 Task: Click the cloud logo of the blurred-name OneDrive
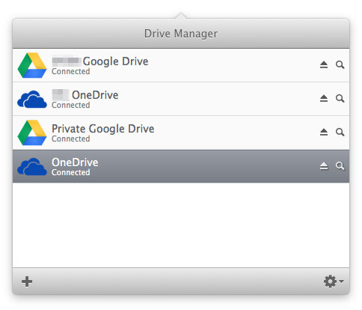[x=32, y=99]
